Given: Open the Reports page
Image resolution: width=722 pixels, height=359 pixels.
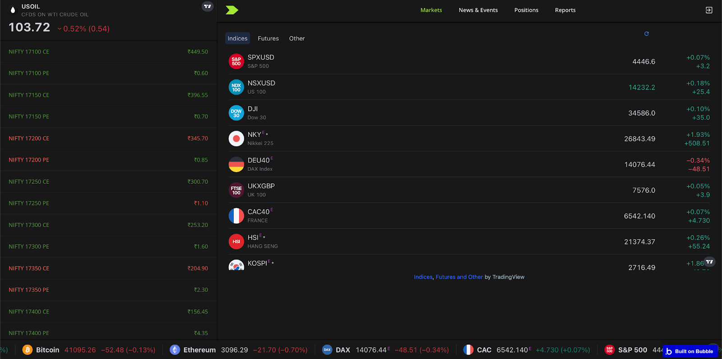Looking at the screenshot, I should click(565, 10).
